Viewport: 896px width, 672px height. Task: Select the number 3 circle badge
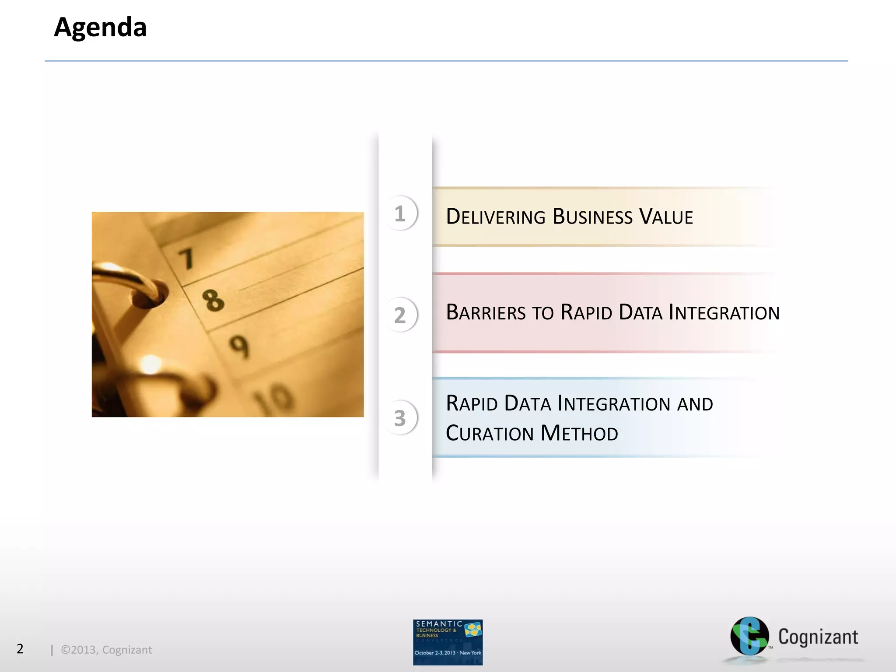[x=400, y=417]
